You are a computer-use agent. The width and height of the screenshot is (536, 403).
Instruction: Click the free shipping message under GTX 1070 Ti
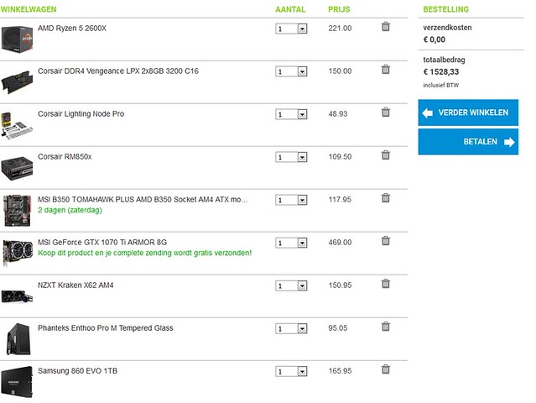coord(144,253)
